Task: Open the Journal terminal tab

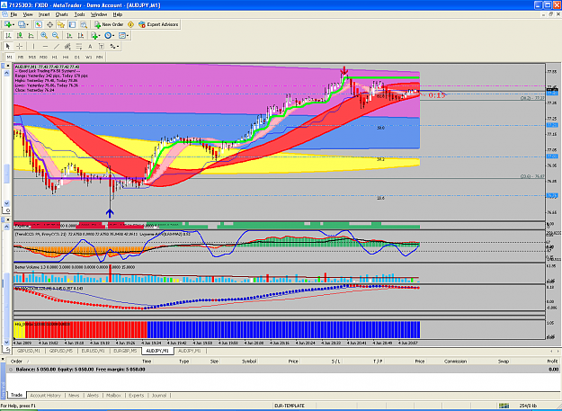Action: (x=159, y=395)
